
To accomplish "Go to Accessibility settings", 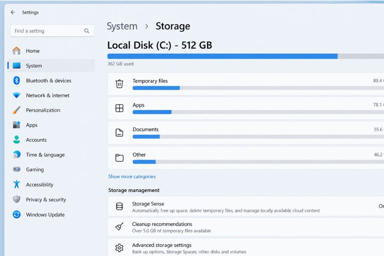I will pyautogui.click(x=51, y=184).
